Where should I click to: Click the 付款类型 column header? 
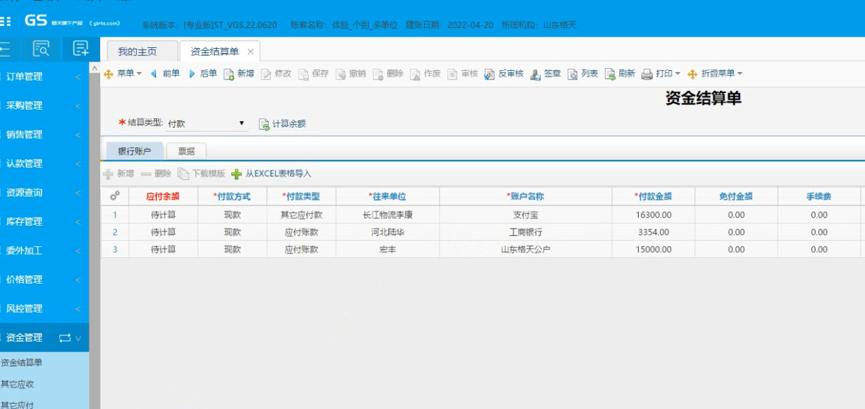click(x=301, y=196)
